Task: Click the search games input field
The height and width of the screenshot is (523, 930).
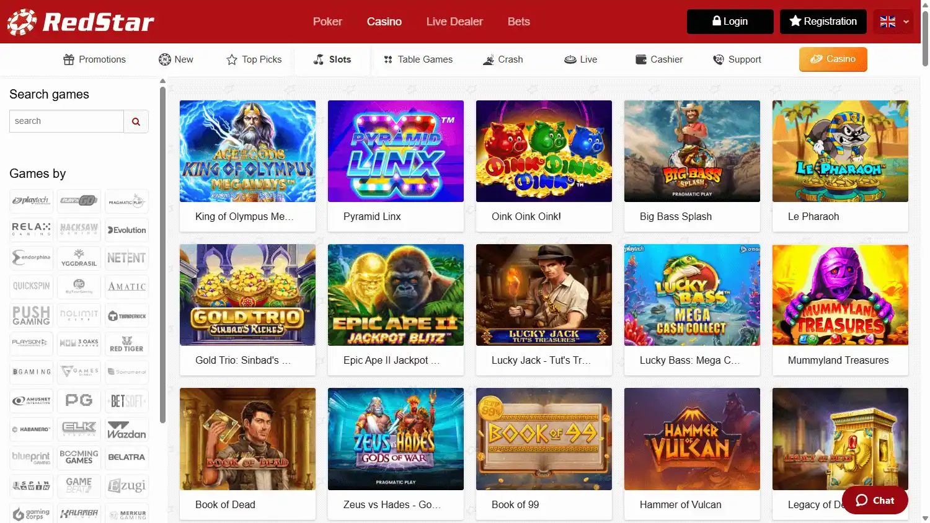Action: coord(66,121)
